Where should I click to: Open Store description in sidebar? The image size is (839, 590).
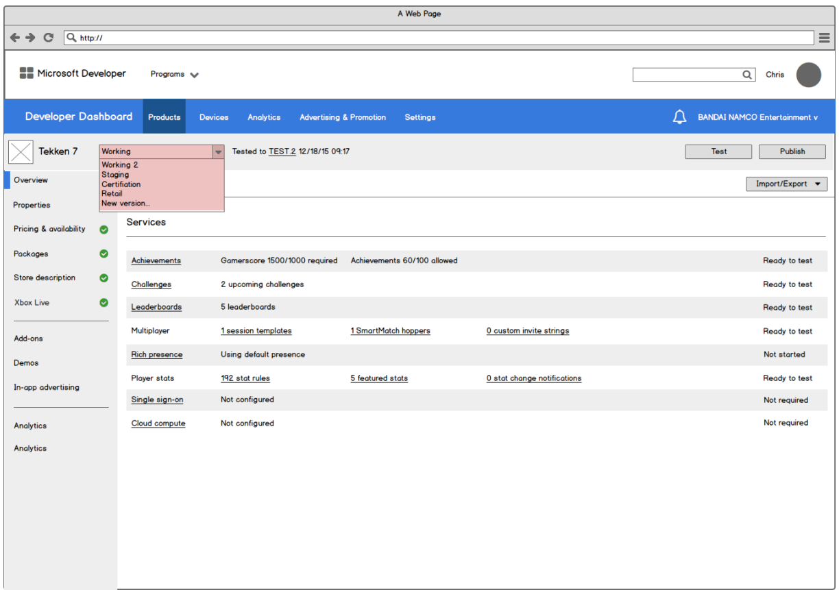coord(45,278)
